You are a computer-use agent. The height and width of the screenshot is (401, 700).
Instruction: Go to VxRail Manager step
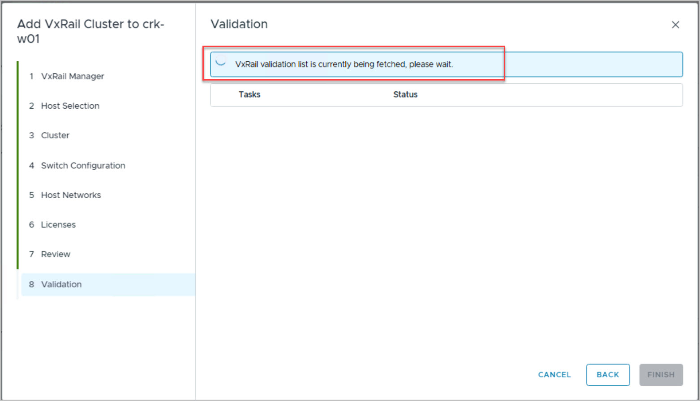click(73, 77)
